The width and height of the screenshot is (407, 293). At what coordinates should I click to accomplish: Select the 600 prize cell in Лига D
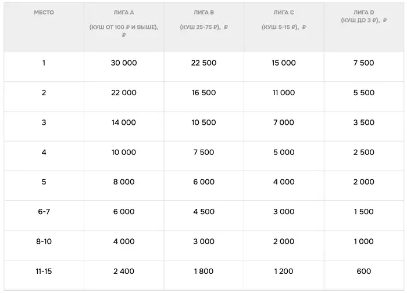(363, 271)
